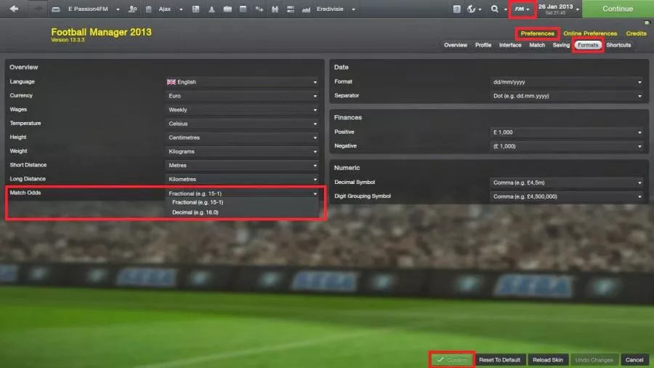Expand the Decimal Symbol dropdown
The image size is (654, 368).
(x=566, y=183)
